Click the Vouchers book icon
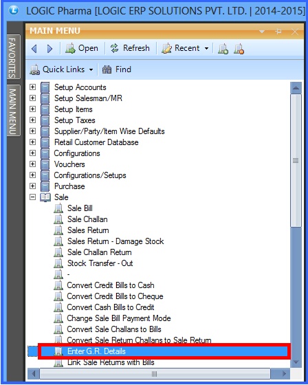Image resolution: width=308 pixels, height=385 pixels. (x=45, y=164)
